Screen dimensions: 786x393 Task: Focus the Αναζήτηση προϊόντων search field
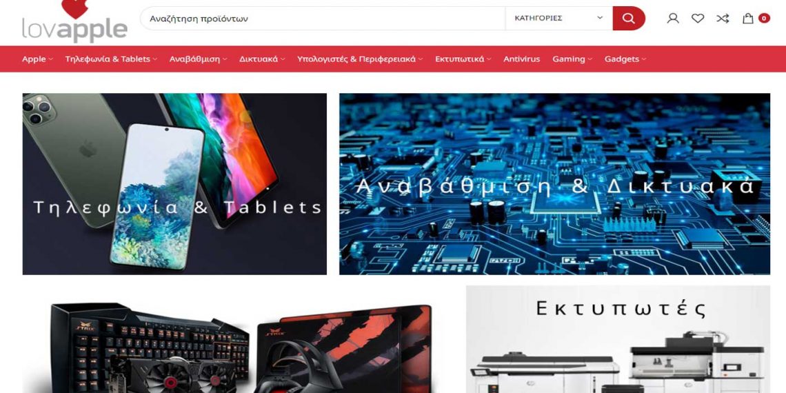coord(322,19)
